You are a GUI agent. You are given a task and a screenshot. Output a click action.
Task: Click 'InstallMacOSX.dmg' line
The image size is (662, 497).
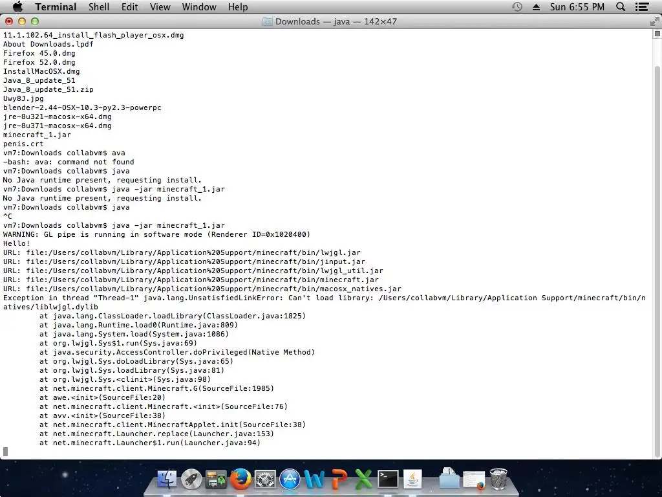41,71
